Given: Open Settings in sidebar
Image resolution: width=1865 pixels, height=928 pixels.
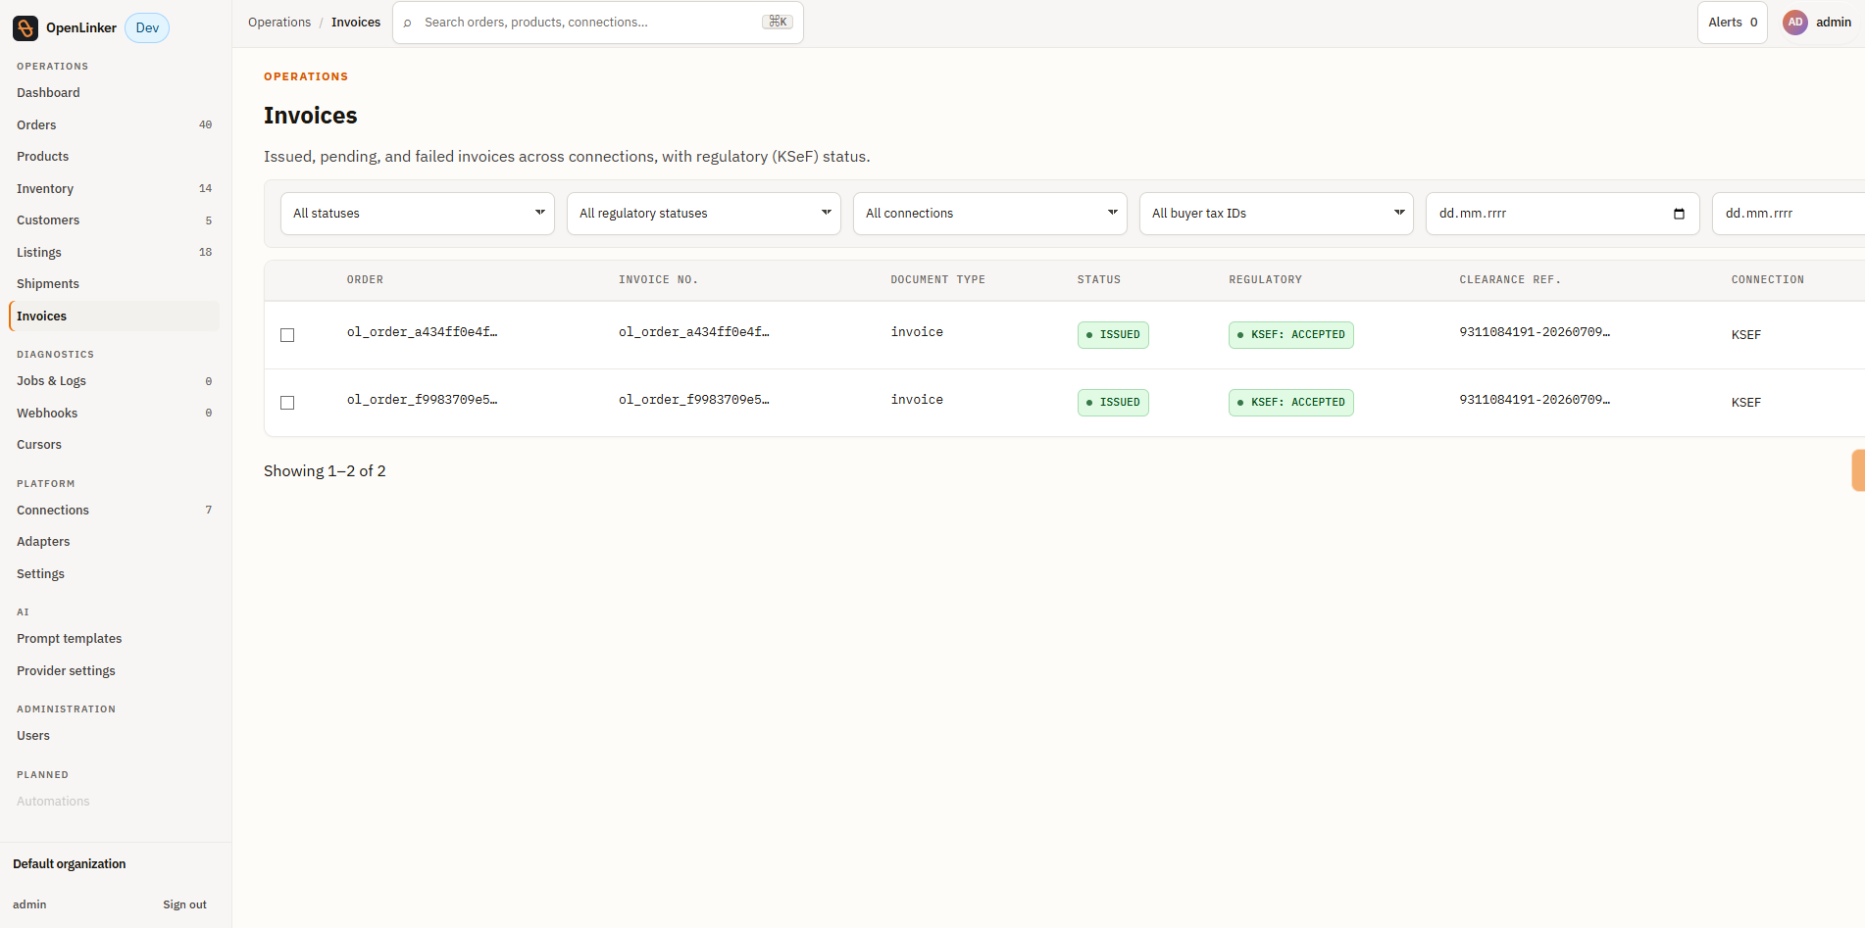Looking at the screenshot, I should [x=114, y=574].
